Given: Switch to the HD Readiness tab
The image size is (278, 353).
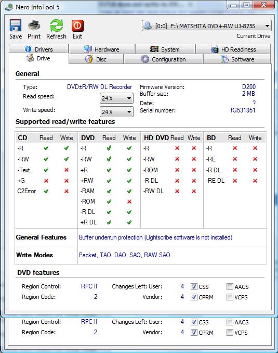Looking at the screenshot, I should coord(233,49).
